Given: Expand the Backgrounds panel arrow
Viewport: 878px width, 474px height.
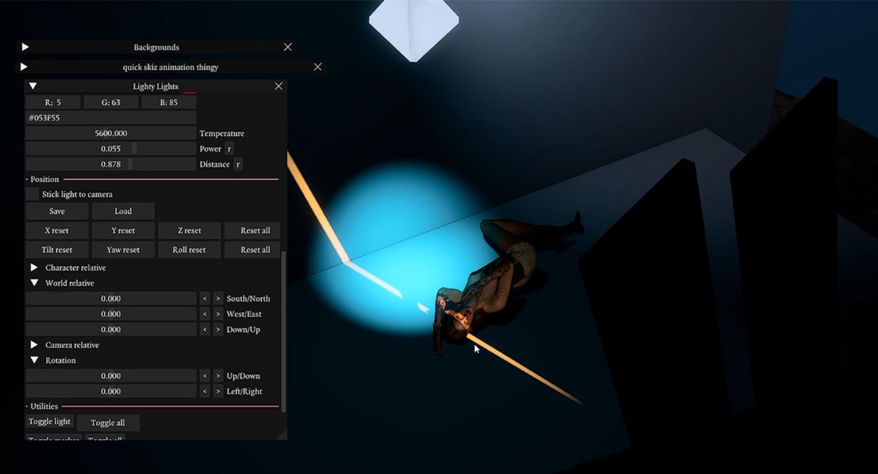Looking at the screenshot, I should click(25, 47).
